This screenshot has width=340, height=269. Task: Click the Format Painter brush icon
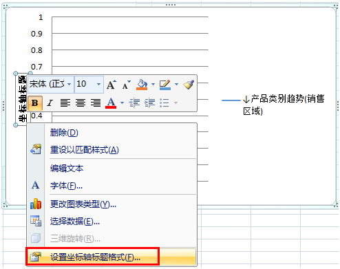(189, 85)
